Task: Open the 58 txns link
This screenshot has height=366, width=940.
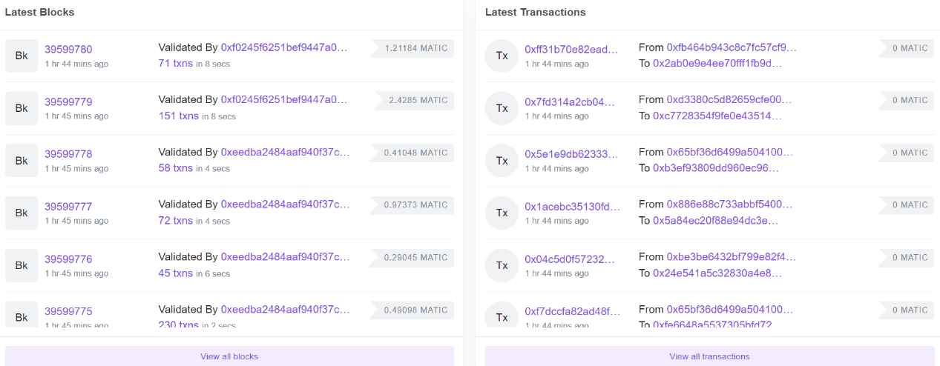Action: coord(176,168)
